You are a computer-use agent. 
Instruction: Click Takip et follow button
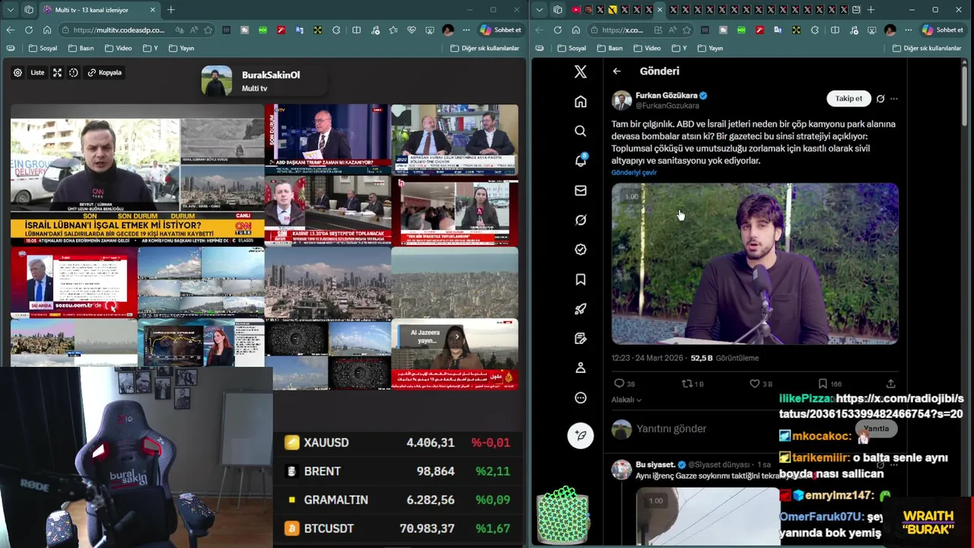[x=848, y=98]
